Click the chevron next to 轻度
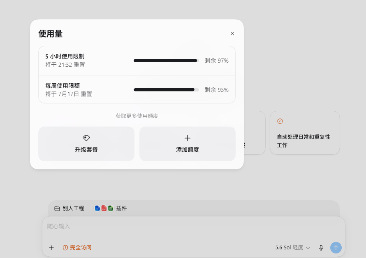Image resolution: width=366 pixels, height=258 pixels. point(308,248)
